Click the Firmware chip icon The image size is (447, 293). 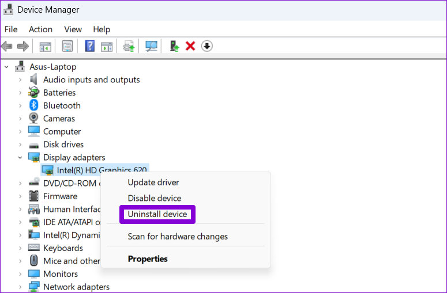coord(33,196)
